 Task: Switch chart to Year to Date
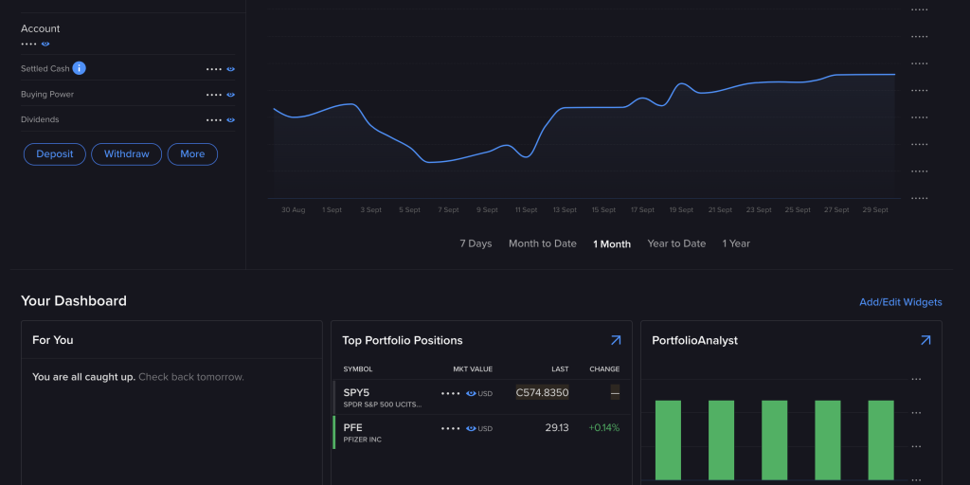pyautogui.click(x=676, y=243)
